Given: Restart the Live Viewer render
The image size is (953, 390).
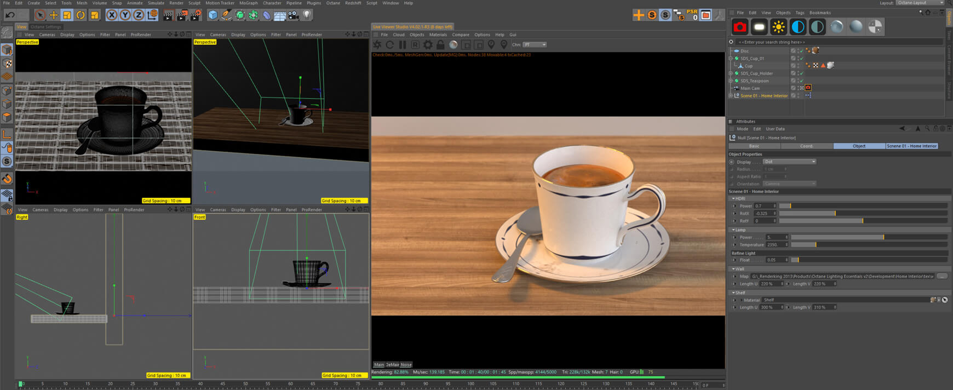Looking at the screenshot, I should [390, 45].
